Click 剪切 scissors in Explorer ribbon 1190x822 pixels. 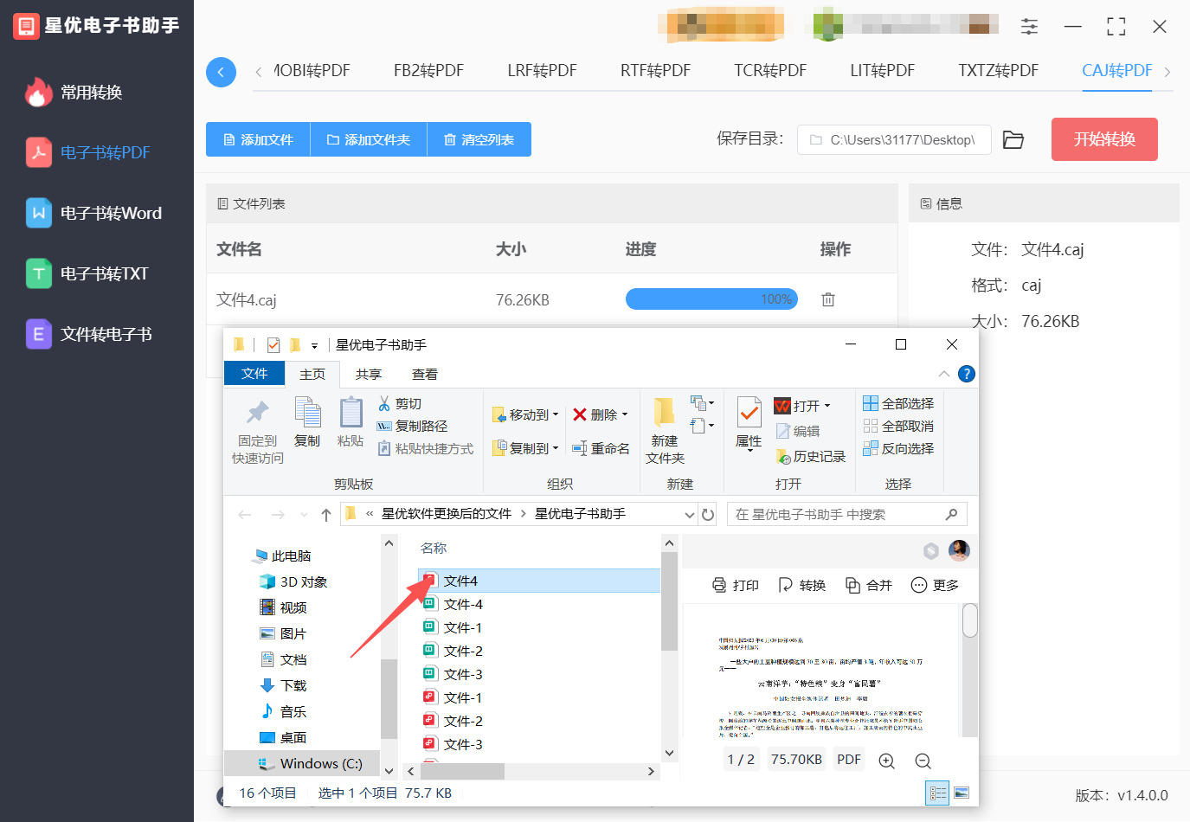(399, 403)
